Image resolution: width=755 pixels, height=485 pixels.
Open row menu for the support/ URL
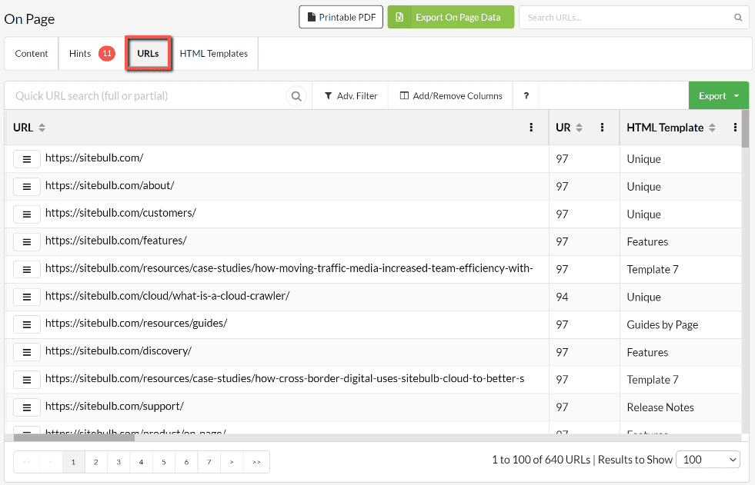point(26,407)
